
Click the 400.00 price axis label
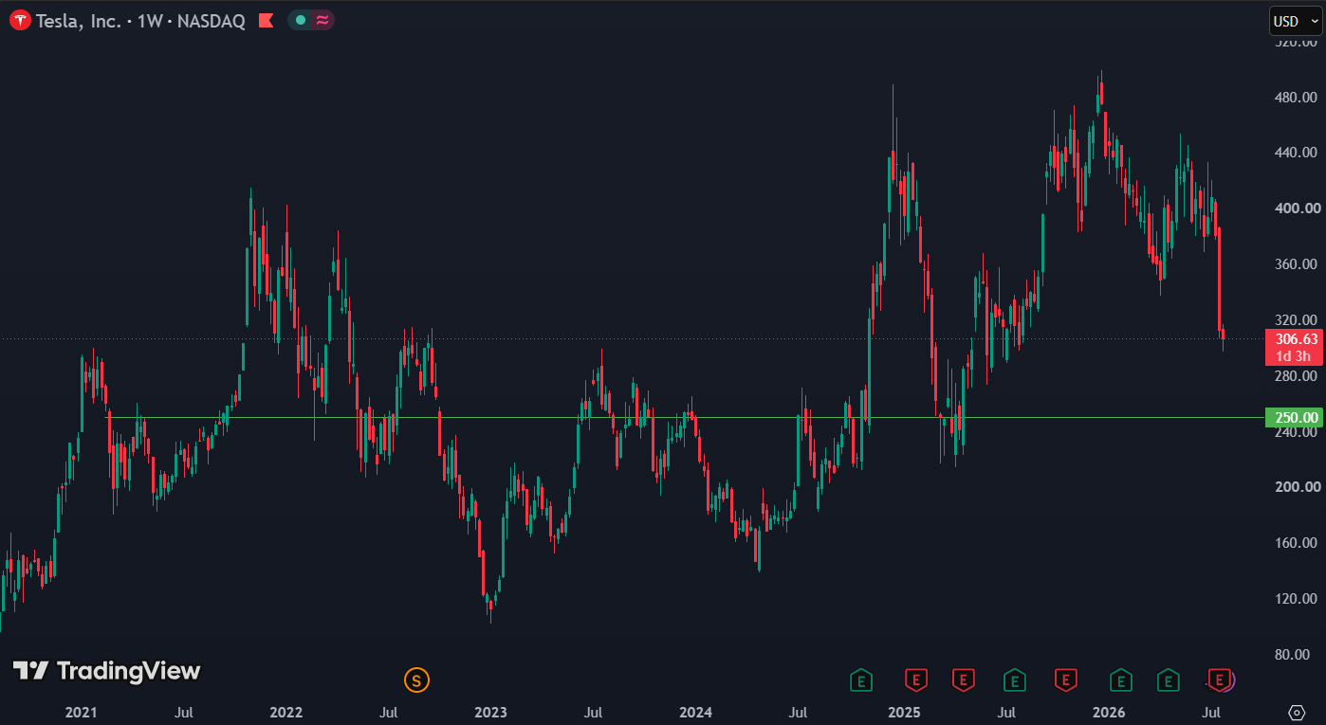(1297, 208)
